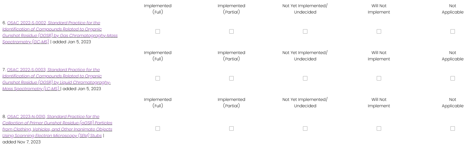
Task: Select Implemented (Partial) for OSAC 2023-N-0010
Action: coord(231,128)
